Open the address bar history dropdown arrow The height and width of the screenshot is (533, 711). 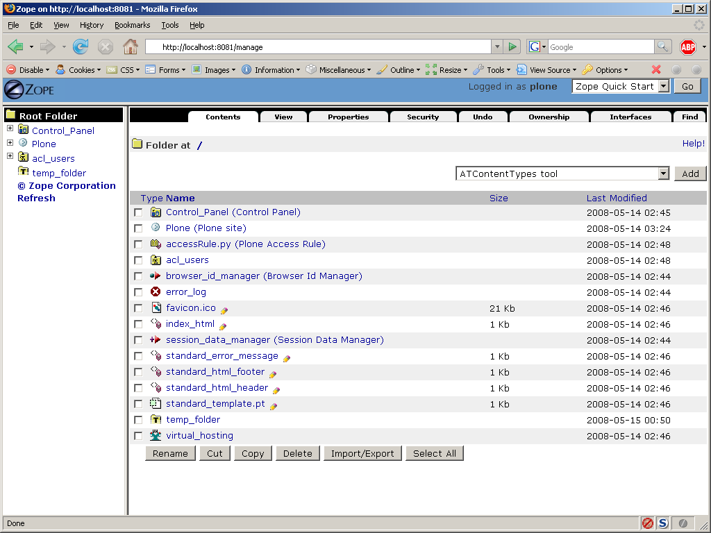pyautogui.click(x=497, y=46)
